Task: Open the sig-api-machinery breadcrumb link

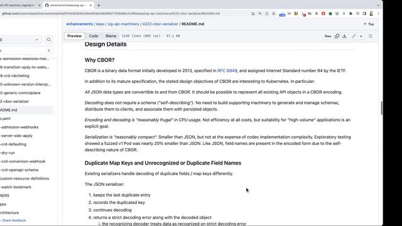Action: tap(123, 24)
